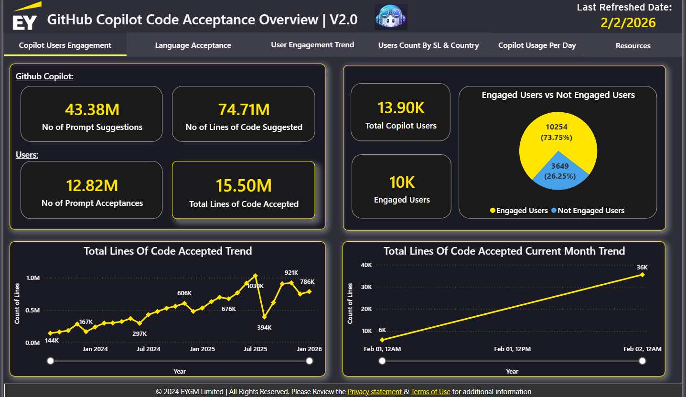Viewport: 686px width, 397px height.
Task: Click the "Users:" section heading
Action: [27, 155]
